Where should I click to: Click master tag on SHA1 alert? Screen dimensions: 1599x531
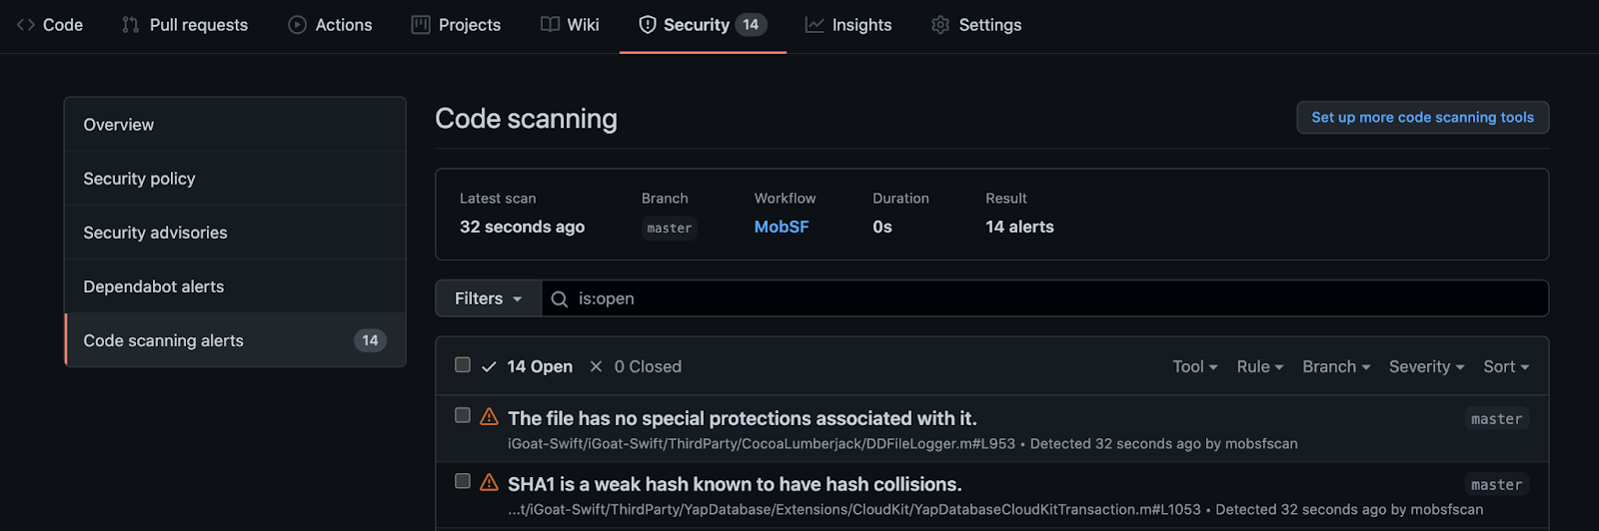(x=1497, y=485)
